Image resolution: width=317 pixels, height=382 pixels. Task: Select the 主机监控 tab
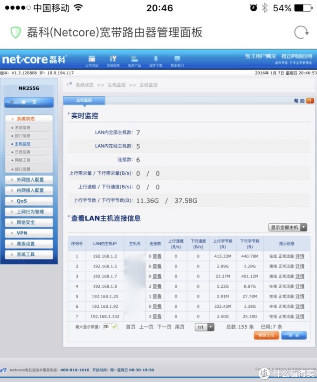(x=84, y=100)
